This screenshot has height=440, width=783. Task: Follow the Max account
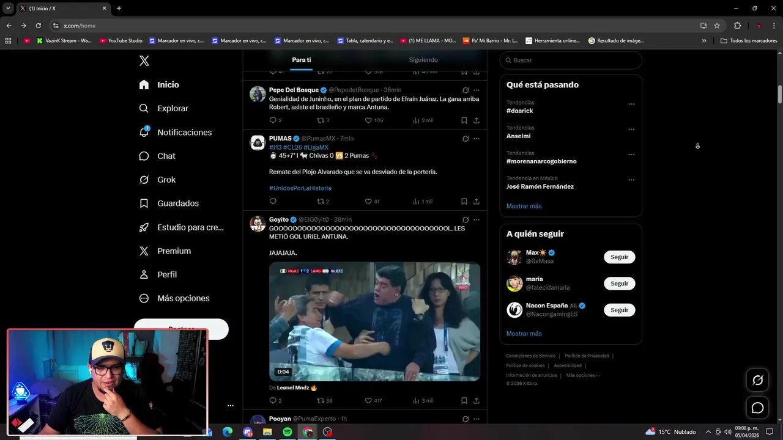pyautogui.click(x=619, y=257)
